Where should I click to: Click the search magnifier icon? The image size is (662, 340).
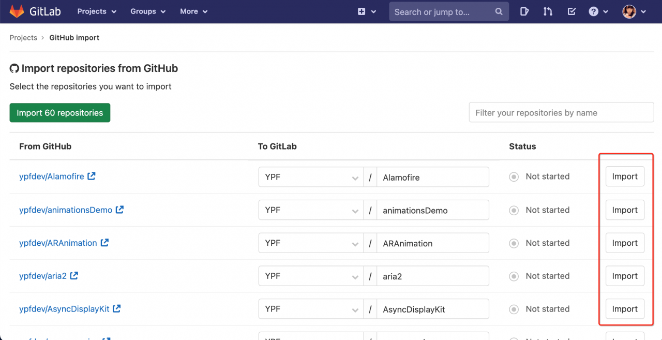[x=498, y=11]
